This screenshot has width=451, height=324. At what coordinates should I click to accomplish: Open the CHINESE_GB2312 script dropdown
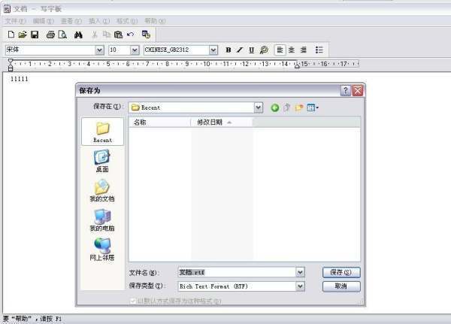[x=213, y=50]
